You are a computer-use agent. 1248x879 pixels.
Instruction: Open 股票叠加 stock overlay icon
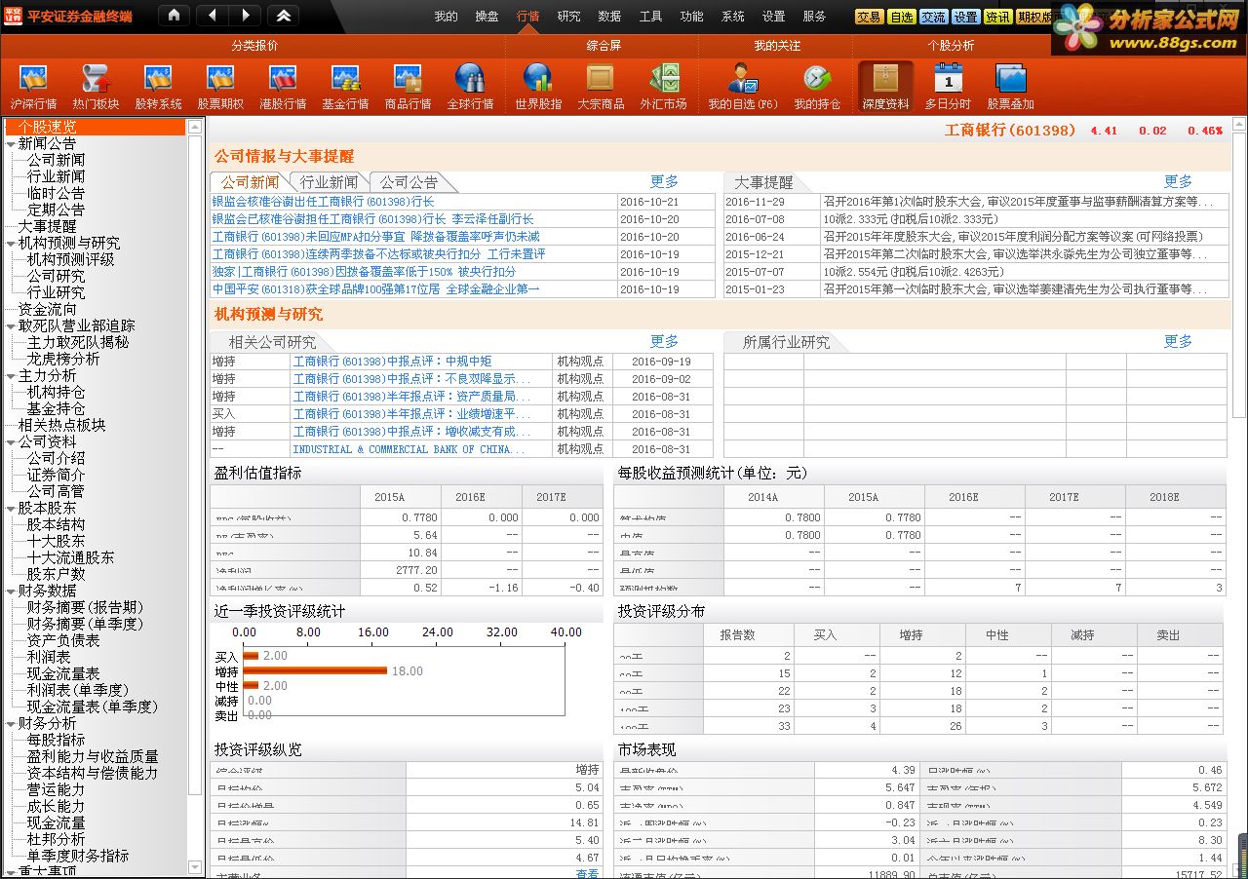point(1010,87)
